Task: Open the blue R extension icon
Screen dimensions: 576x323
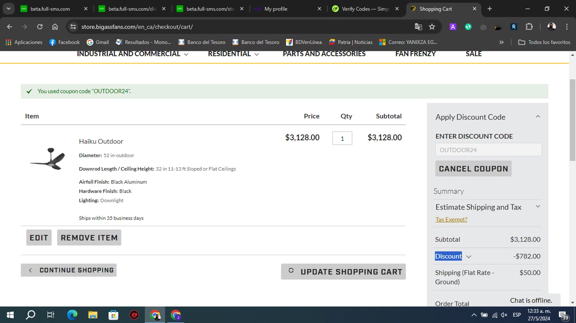Action: coord(514,27)
